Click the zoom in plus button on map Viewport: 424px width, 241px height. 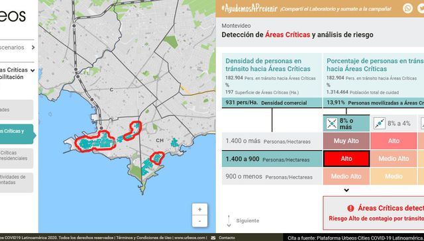(199, 209)
